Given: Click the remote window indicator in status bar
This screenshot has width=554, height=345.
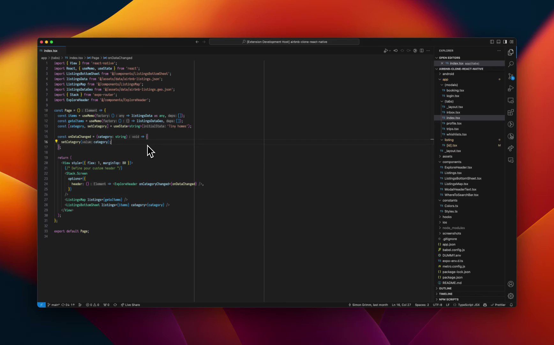Looking at the screenshot, I should (x=41, y=305).
